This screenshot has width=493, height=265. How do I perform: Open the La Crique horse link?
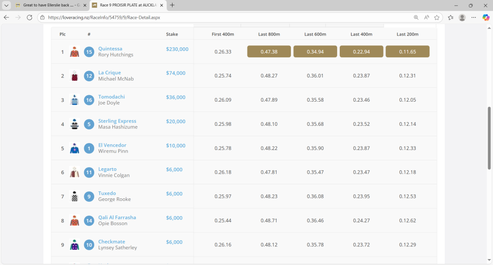109,73
